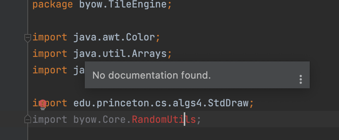Click the orange package keyword

click(x=53, y=5)
